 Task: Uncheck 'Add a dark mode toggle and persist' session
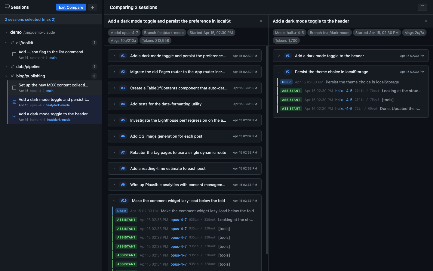click(x=14, y=102)
